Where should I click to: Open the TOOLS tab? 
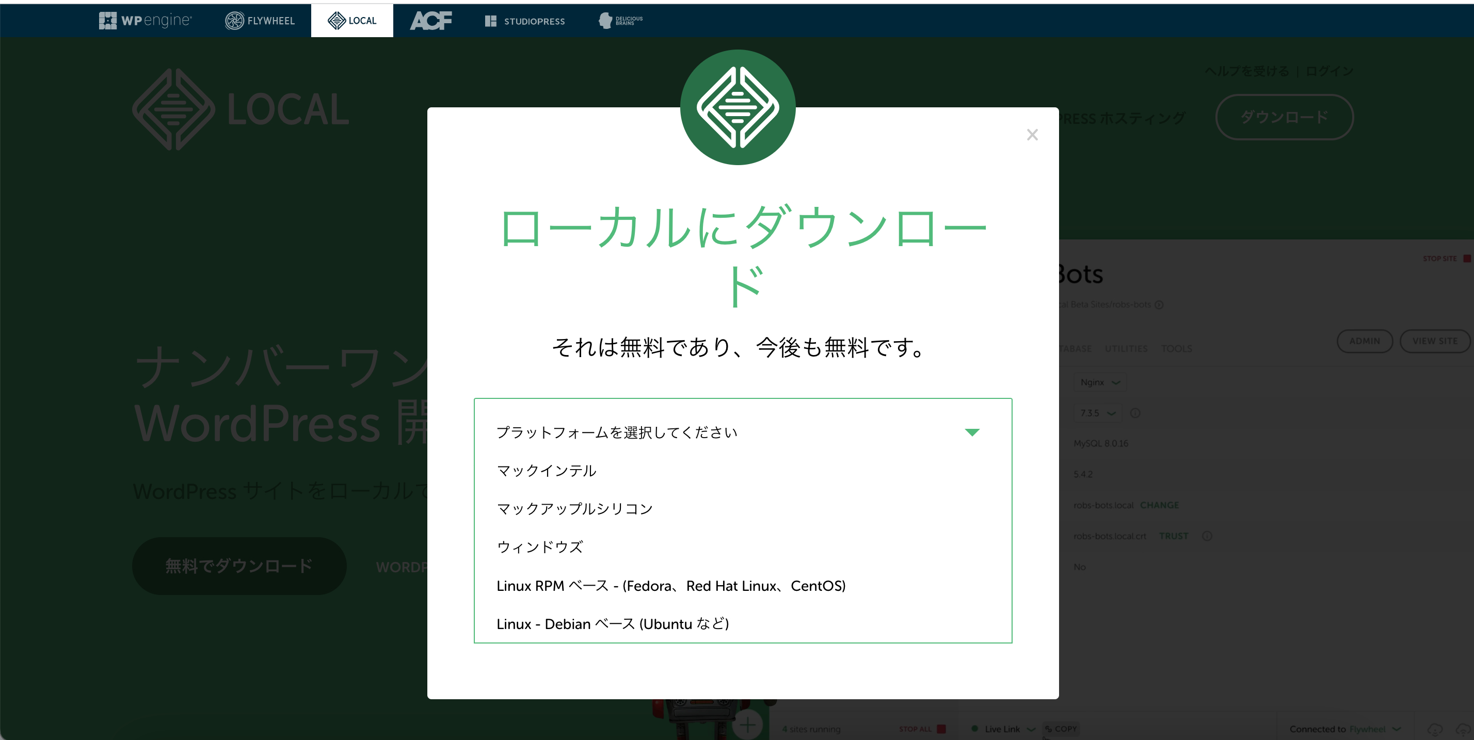click(x=1176, y=348)
